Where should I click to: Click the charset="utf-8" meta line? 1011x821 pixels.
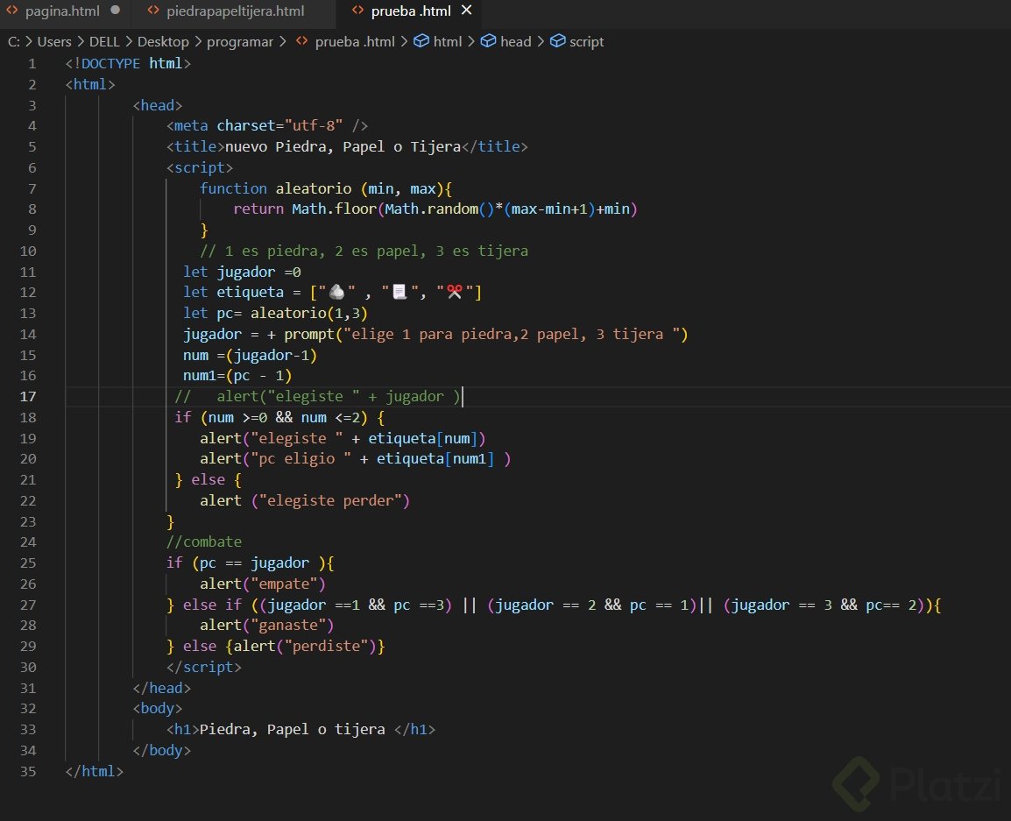(x=267, y=126)
